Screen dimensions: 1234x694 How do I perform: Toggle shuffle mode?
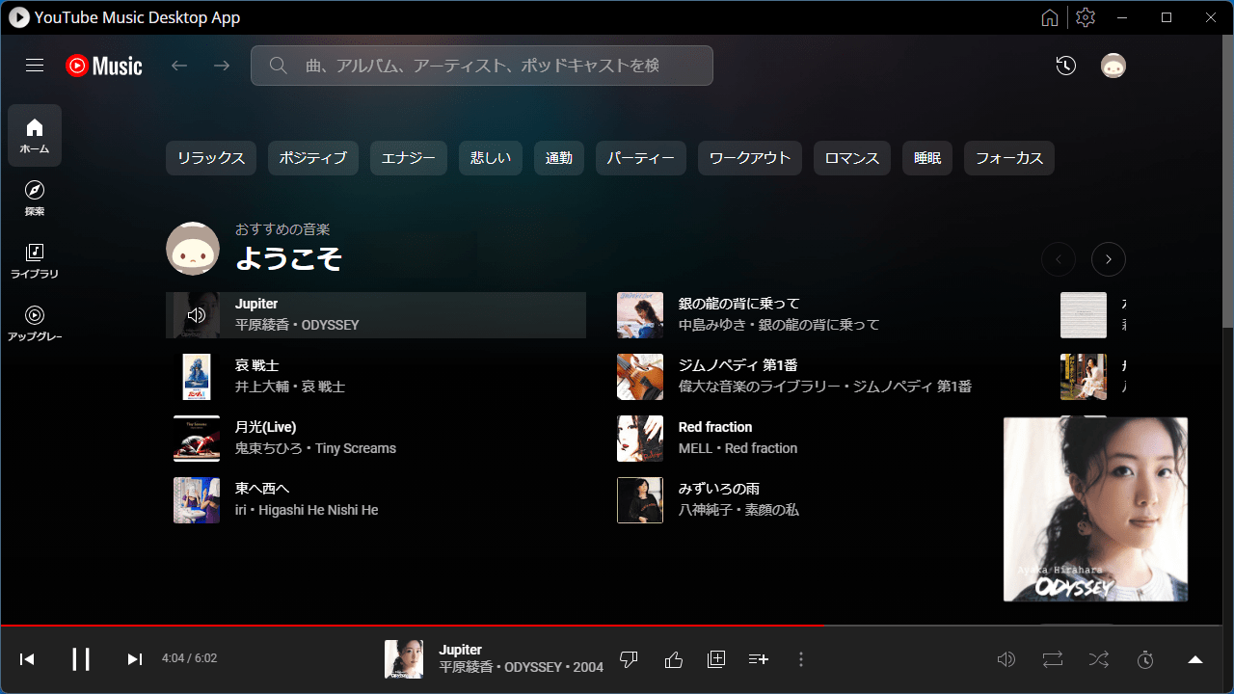[x=1098, y=659]
